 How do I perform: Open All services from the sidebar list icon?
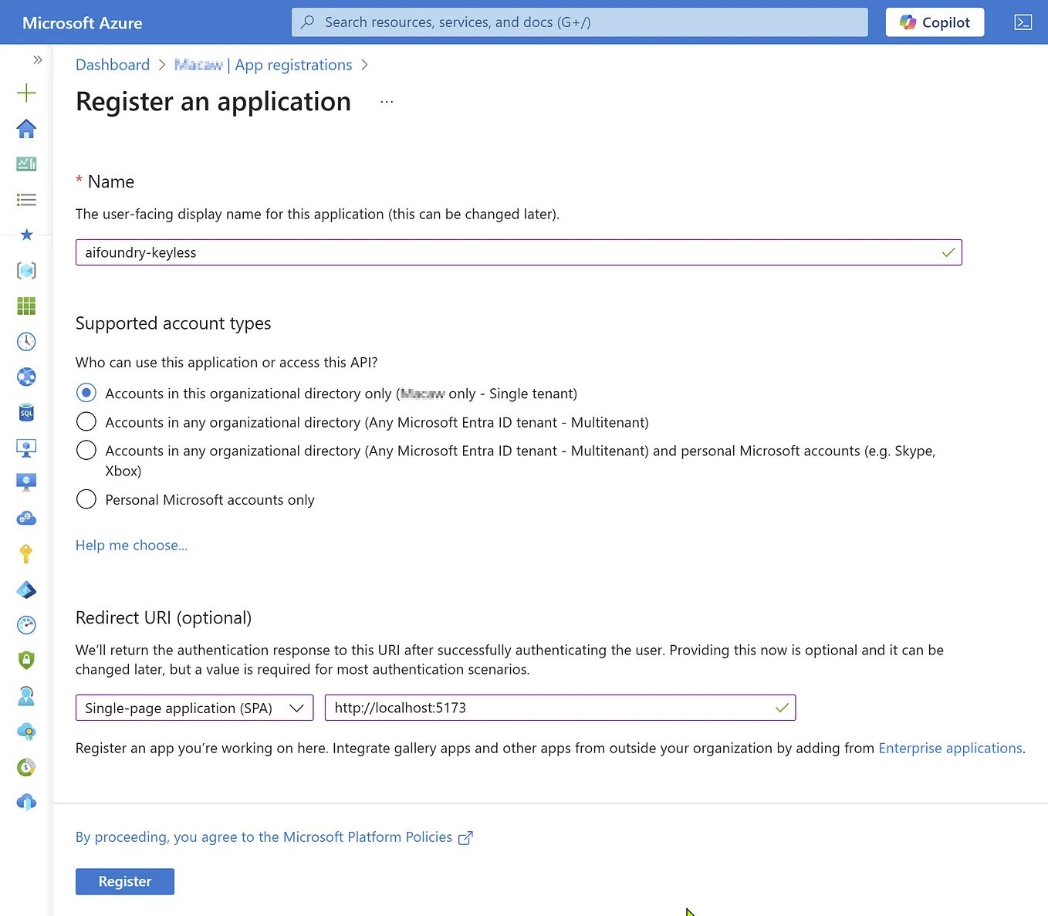pyautogui.click(x=26, y=200)
